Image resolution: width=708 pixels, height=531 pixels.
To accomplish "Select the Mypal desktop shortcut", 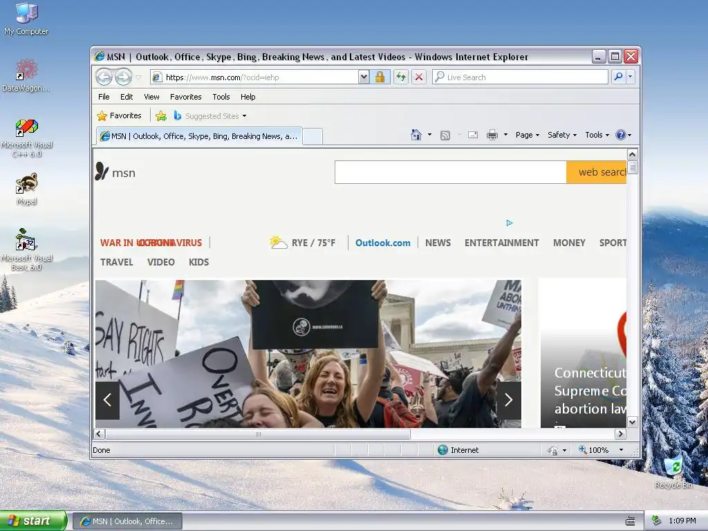I will pyautogui.click(x=27, y=189).
